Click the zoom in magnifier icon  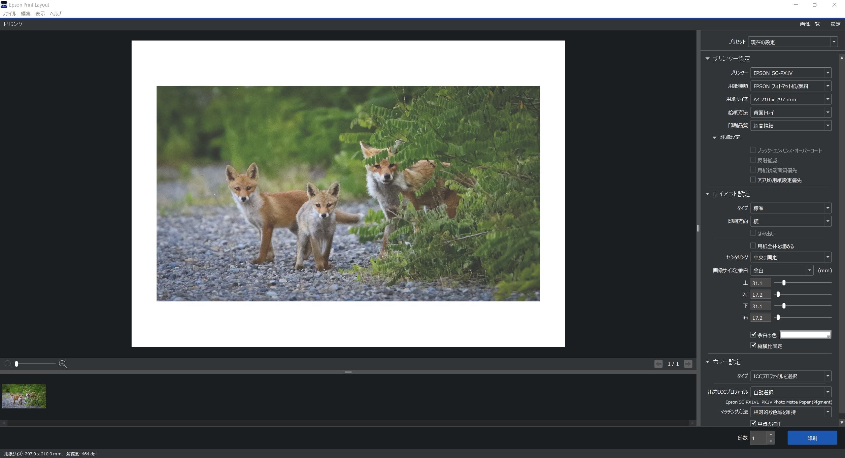tap(63, 364)
